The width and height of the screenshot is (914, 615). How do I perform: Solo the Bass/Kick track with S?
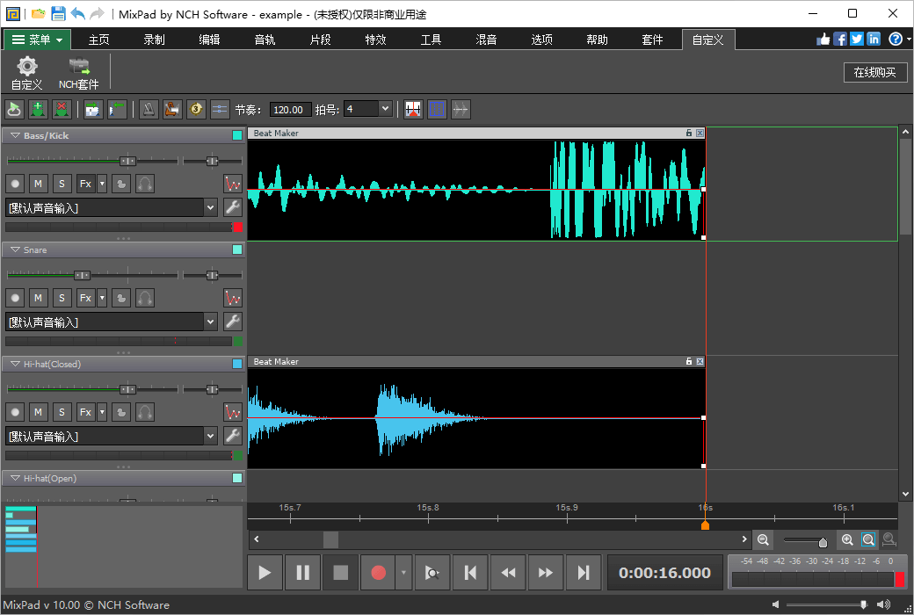(x=62, y=184)
